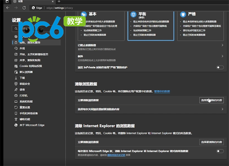
Task: Expand 已阻止的跟踪器 (Blocked trackers) row
Action: tap(222, 46)
